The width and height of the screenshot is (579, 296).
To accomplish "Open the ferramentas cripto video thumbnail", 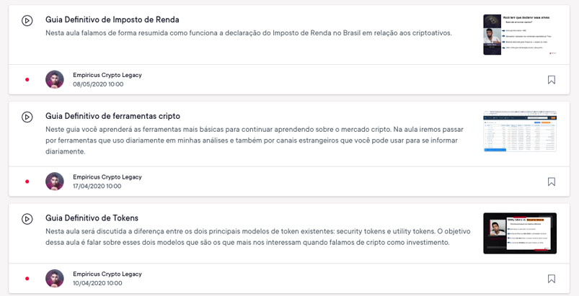I will (520, 131).
